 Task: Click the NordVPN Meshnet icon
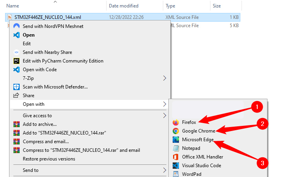(x=17, y=26)
